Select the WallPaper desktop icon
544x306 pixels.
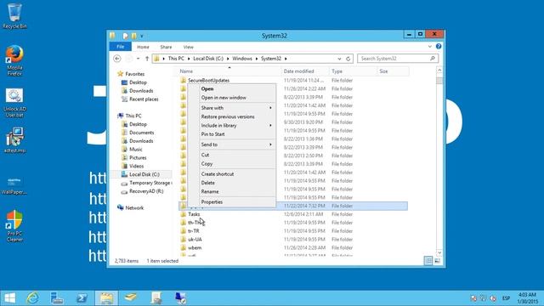pyautogui.click(x=14, y=184)
